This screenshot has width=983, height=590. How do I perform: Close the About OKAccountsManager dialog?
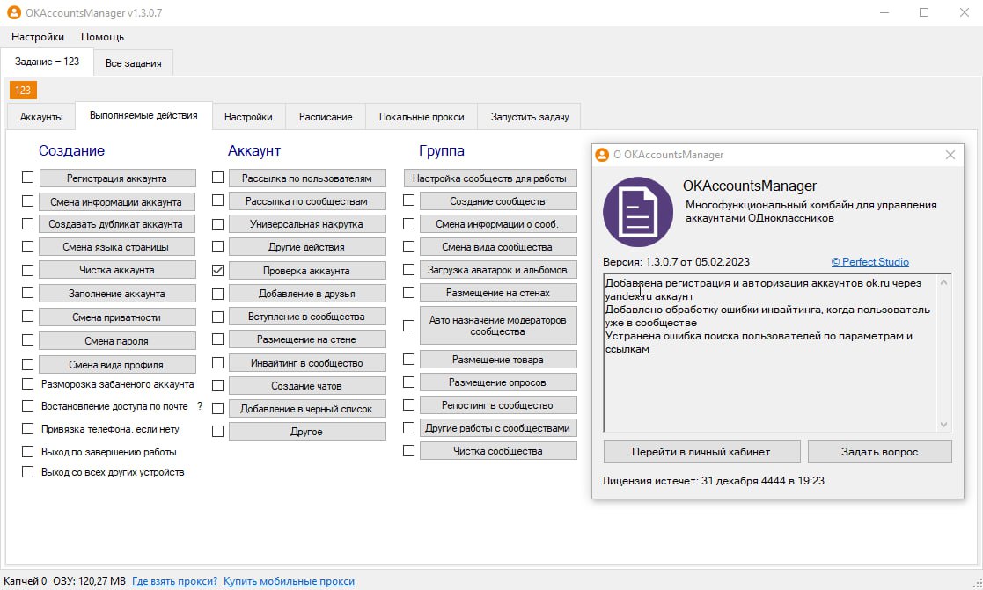(950, 155)
